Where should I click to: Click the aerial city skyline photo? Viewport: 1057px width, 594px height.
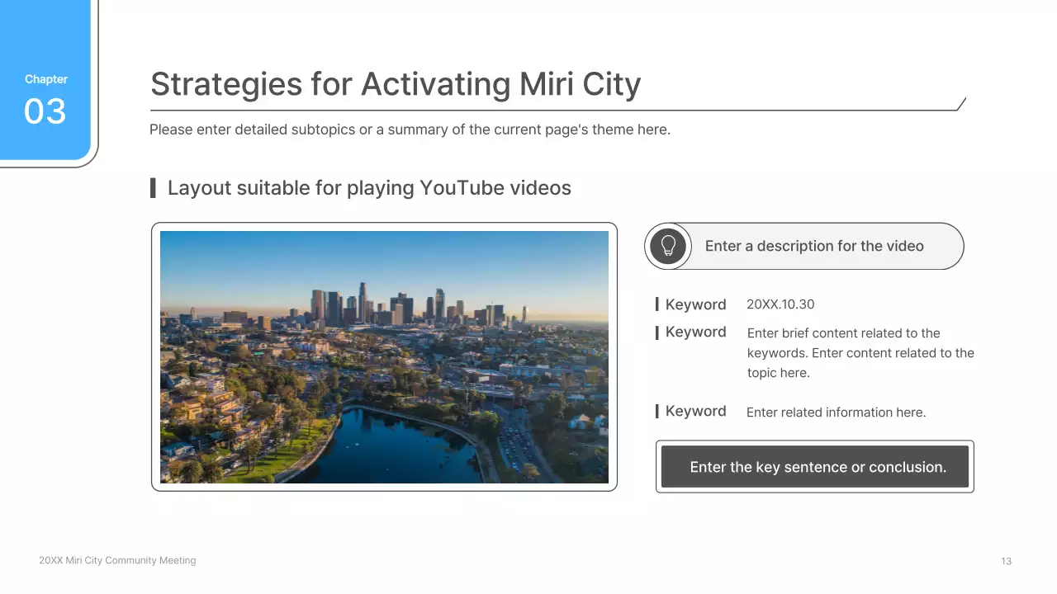point(384,356)
